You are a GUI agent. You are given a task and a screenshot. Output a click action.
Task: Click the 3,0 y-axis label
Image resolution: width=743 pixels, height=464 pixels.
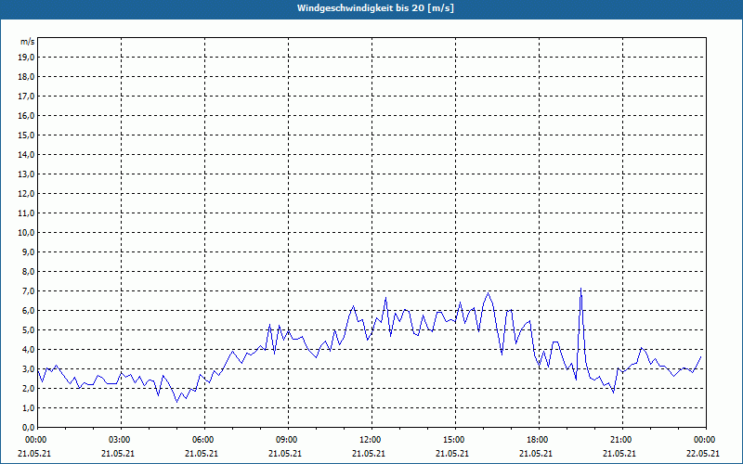[x=27, y=368]
